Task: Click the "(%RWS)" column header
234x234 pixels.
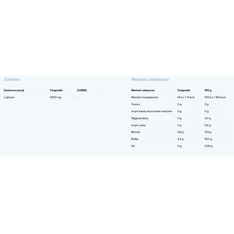Action: point(82,90)
